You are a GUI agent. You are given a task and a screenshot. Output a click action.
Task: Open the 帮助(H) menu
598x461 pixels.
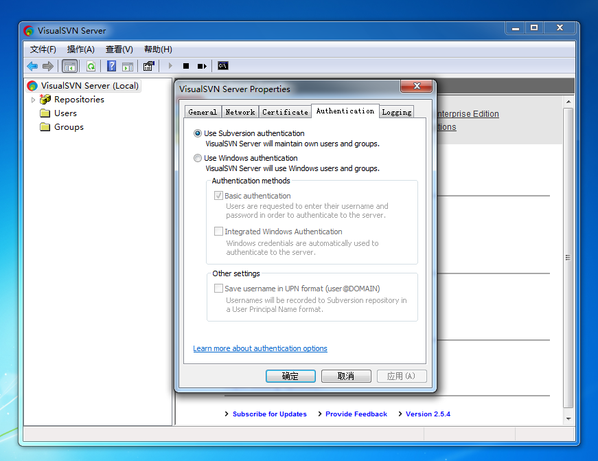point(158,49)
